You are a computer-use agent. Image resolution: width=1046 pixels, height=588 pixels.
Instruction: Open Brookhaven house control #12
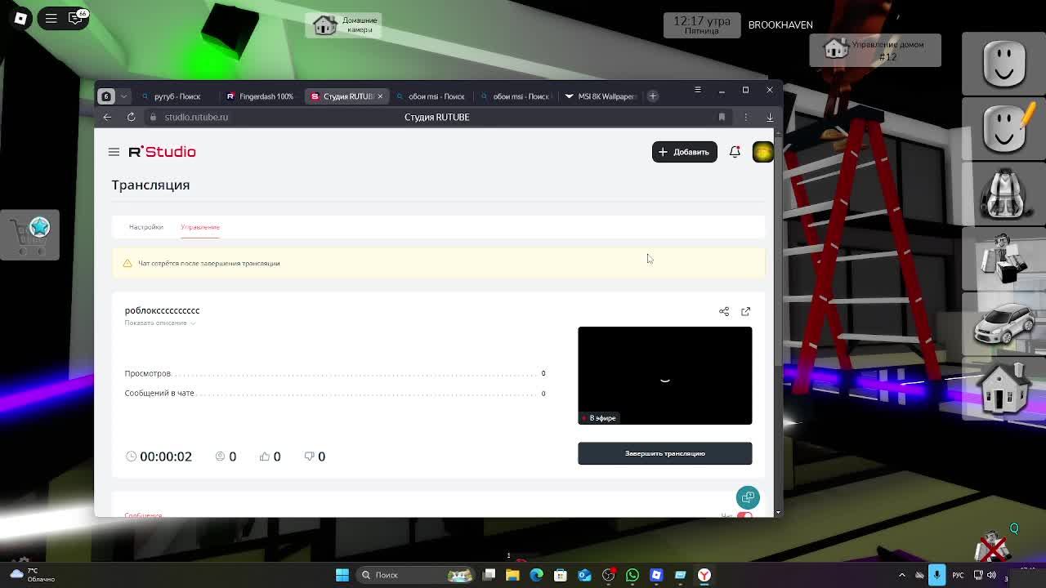click(875, 51)
